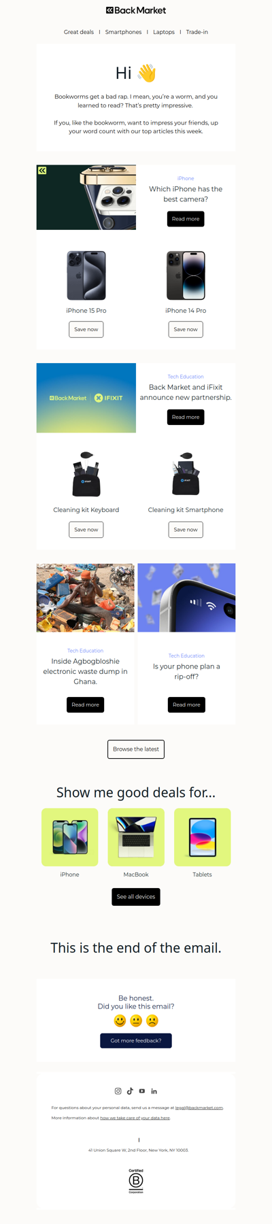Select the MacBook deals thumbnail
This screenshot has width=272, height=1224.
click(x=136, y=837)
